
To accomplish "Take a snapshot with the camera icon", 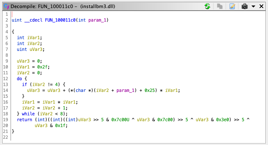I will coord(245,6).
